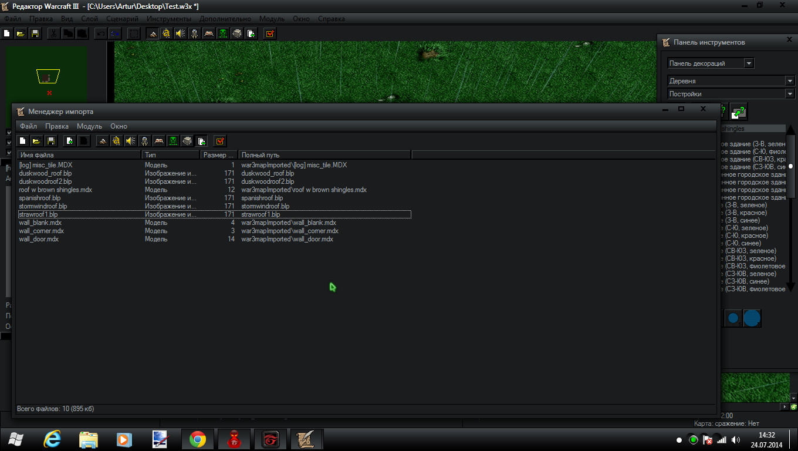Click Import File icon in Import Manager toolbar
The width and height of the screenshot is (798, 451).
click(70, 141)
